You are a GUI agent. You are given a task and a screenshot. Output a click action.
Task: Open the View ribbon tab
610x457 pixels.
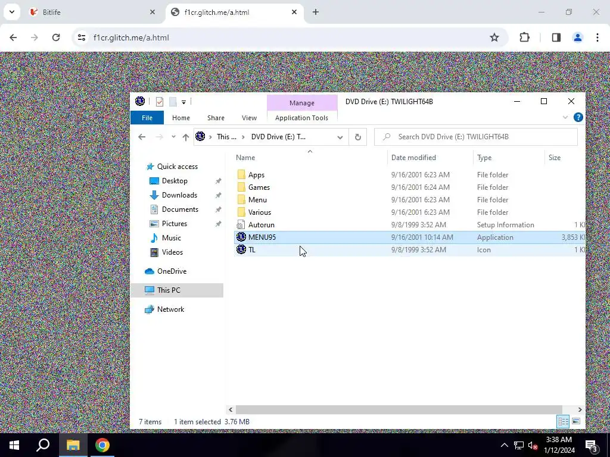[x=249, y=118]
